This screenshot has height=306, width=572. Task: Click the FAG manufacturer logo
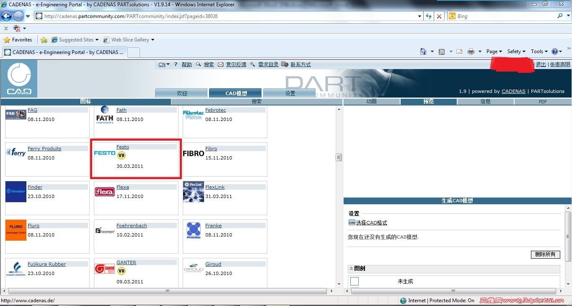coord(16,114)
